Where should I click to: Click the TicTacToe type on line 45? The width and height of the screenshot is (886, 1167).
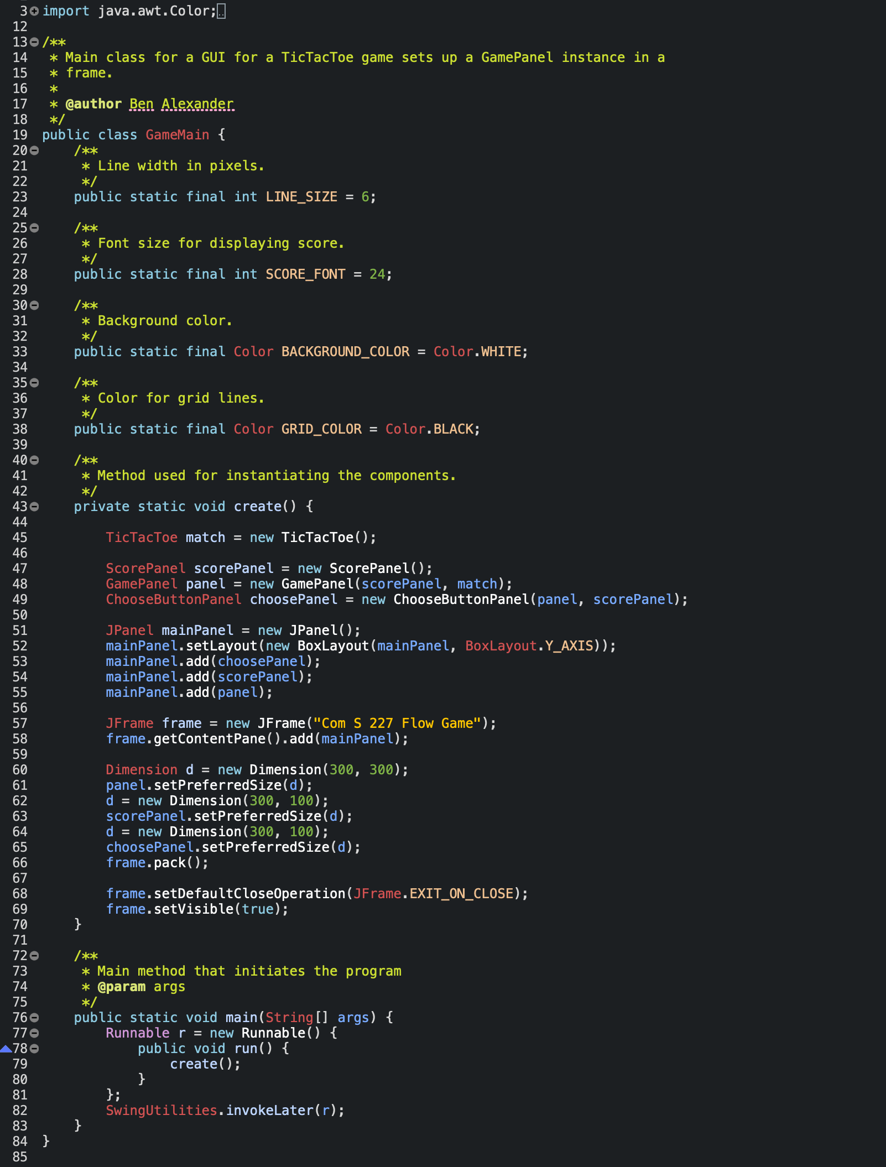142,538
